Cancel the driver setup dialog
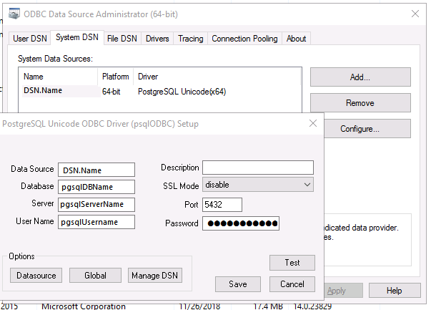431x310 pixels. click(x=292, y=284)
